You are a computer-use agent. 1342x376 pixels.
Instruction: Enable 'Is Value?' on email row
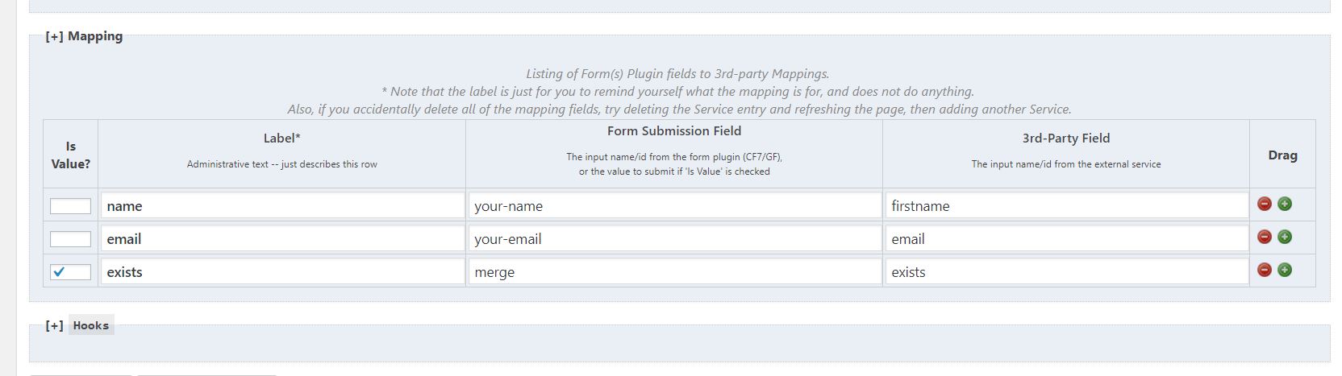coord(70,239)
